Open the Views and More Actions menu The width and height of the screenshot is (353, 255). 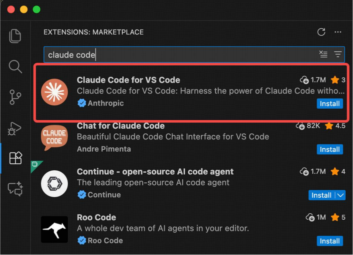(338, 32)
